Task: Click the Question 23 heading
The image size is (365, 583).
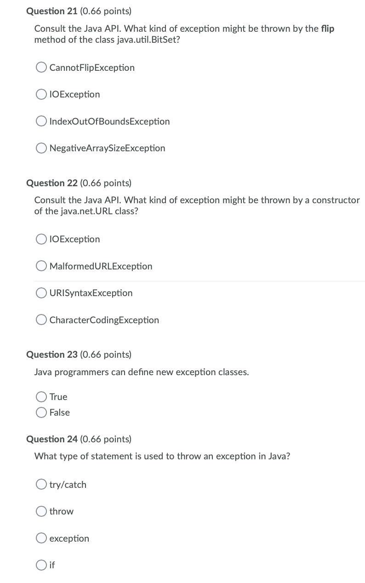Action: click(x=79, y=354)
